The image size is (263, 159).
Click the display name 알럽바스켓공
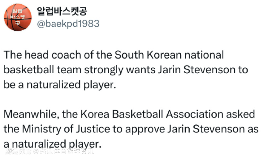click(62, 11)
